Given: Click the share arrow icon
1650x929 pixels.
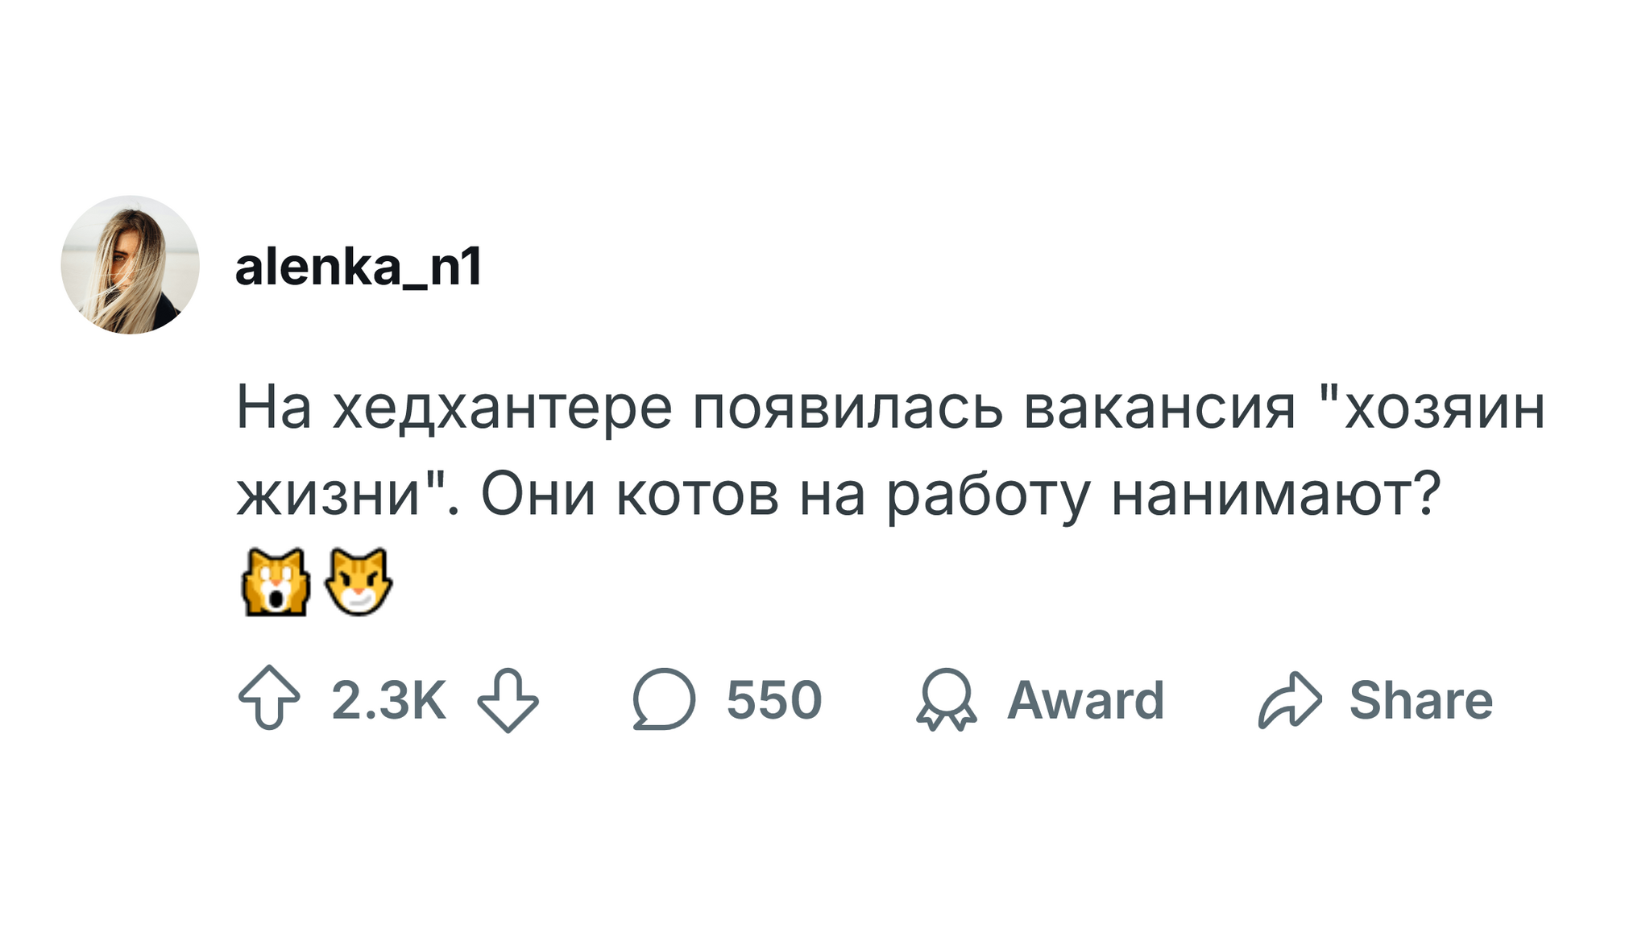Looking at the screenshot, I should 1290,699.
